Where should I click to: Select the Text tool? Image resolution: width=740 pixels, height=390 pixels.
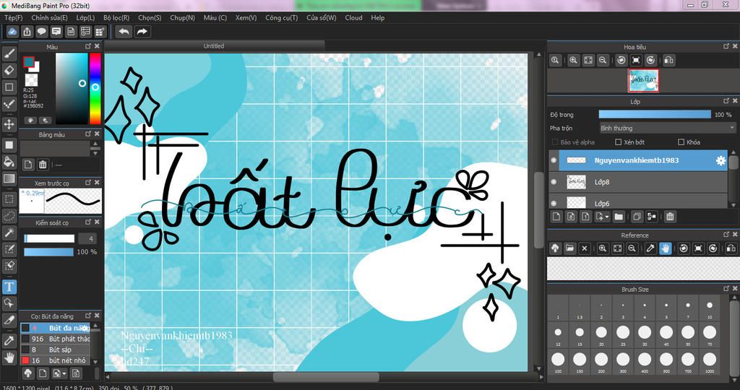click(x=9, y=287)
